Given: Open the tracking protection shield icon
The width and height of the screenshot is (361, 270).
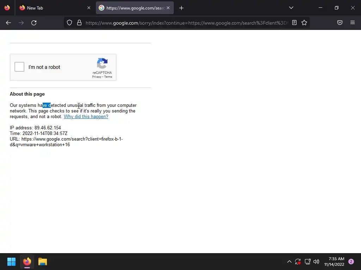Looking at the screenshot, I should click(x=69, y=23).
